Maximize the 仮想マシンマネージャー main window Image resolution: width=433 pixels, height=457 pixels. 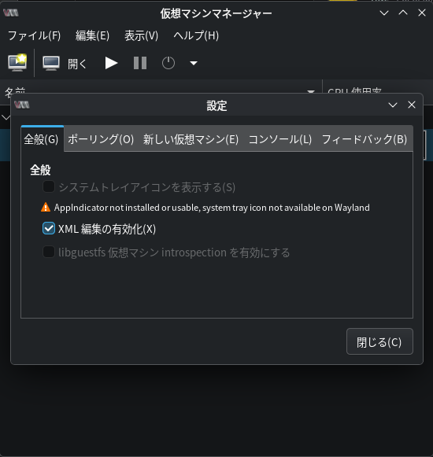click(x=403, y=13)
